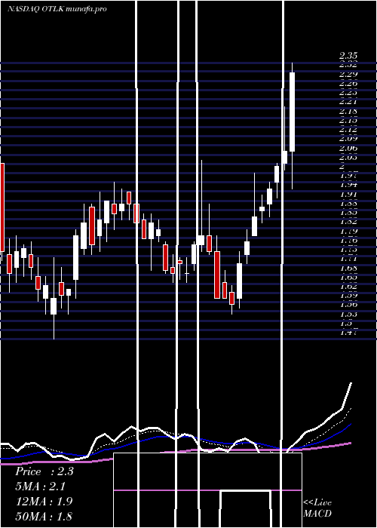
Task: Click the 1.91 price axis label
Action: pos(348,195)
